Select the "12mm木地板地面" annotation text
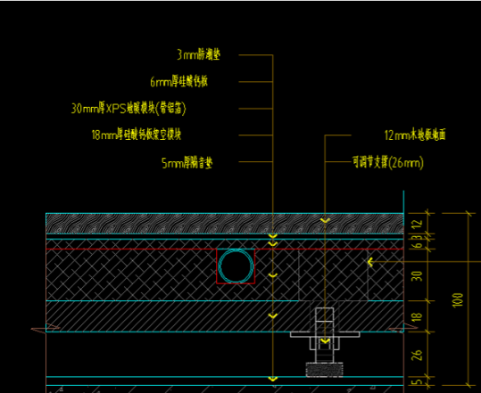 (415, 135)
